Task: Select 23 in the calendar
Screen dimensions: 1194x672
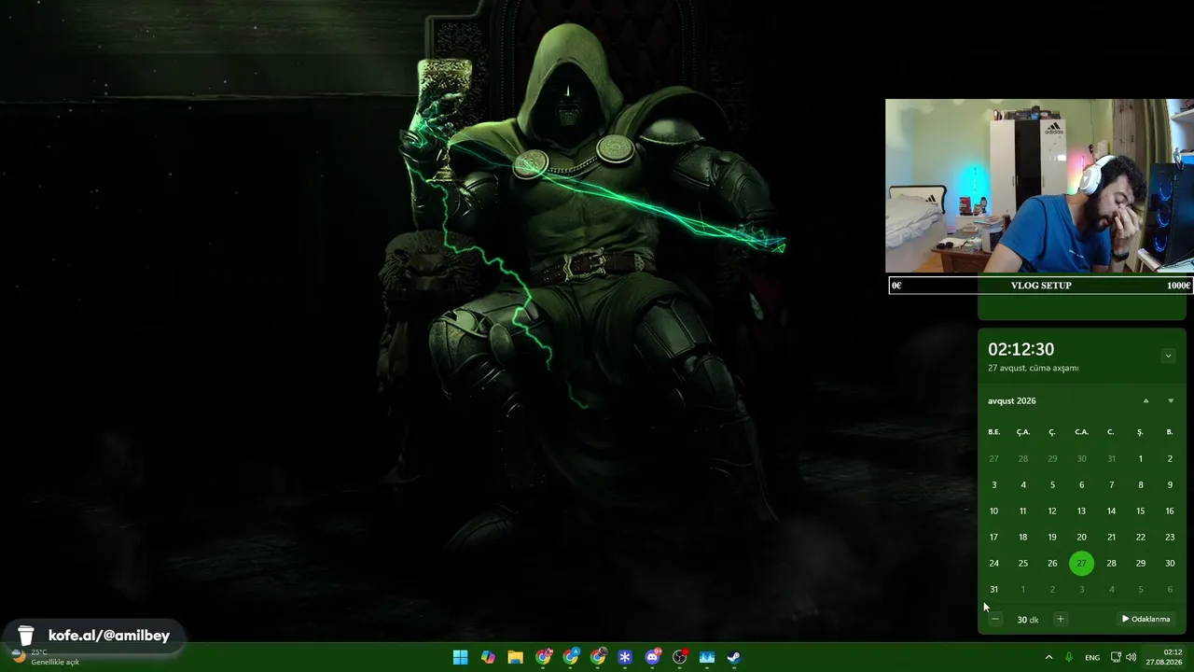Action: pos(1170,537)
